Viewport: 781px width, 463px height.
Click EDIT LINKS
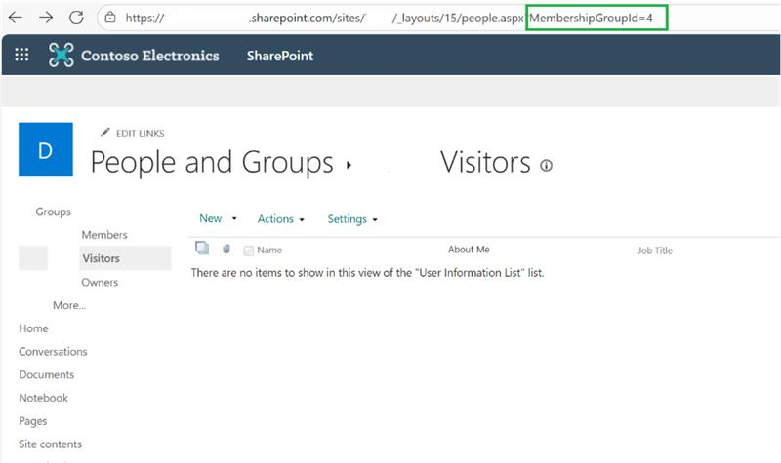(140, 134)
